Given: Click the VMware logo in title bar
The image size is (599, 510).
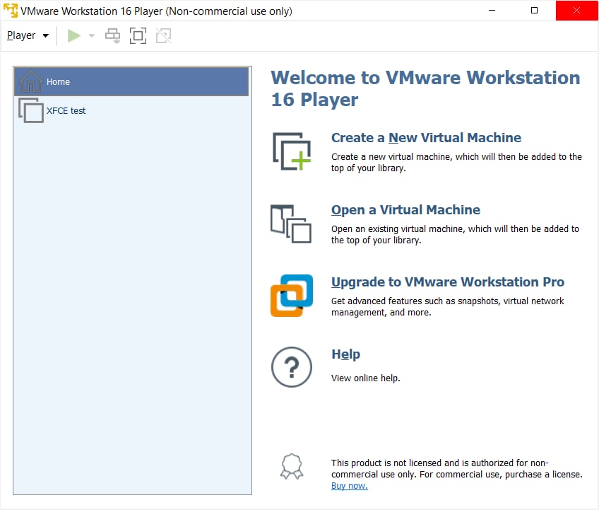Looking at the screenshot, I should 11,11.
